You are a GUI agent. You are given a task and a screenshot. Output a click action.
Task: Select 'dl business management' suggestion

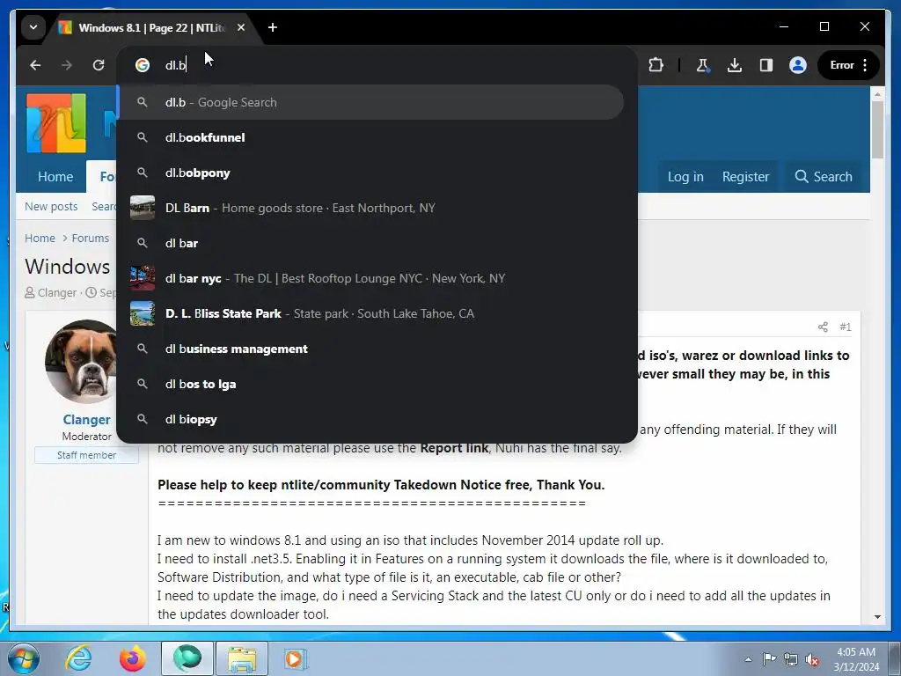[371, 349]
